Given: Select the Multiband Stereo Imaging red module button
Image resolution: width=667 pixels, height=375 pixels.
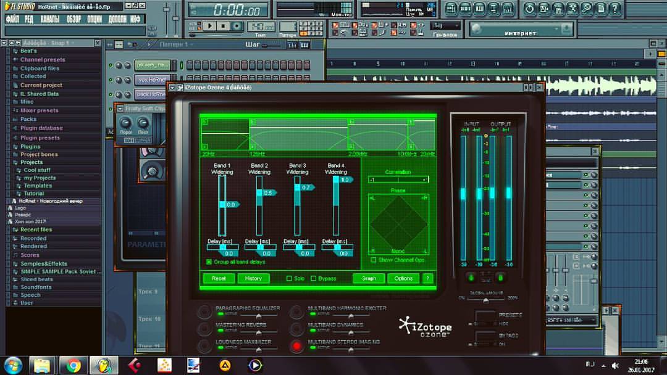Looking at the screenshot, I should coord(296,345).
